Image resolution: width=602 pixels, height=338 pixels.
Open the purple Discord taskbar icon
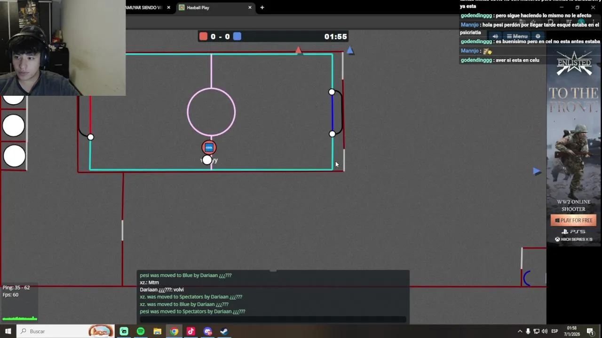[x=207, y=331]
